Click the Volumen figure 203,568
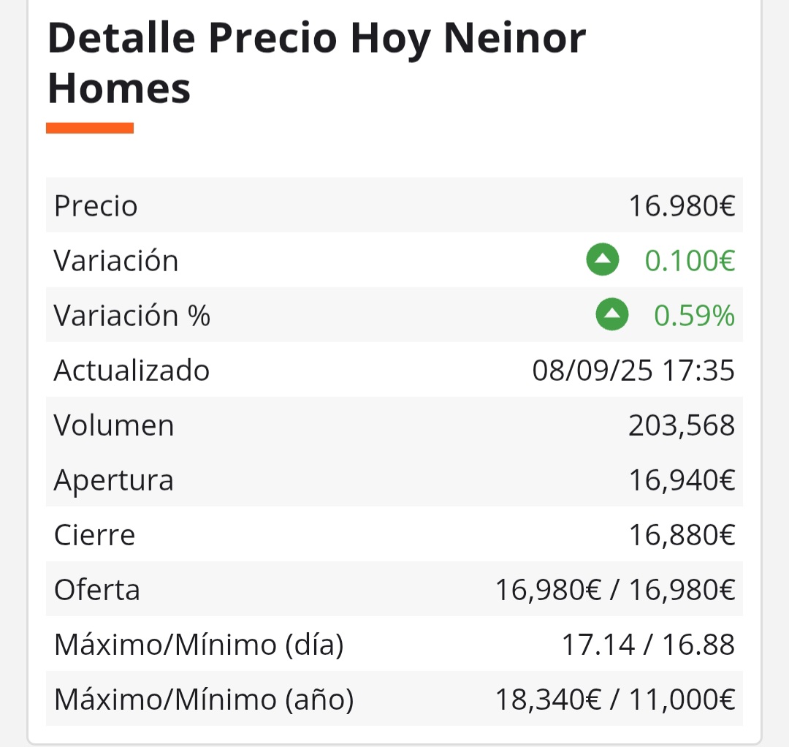Screen dimensions: 789x747 682,425
